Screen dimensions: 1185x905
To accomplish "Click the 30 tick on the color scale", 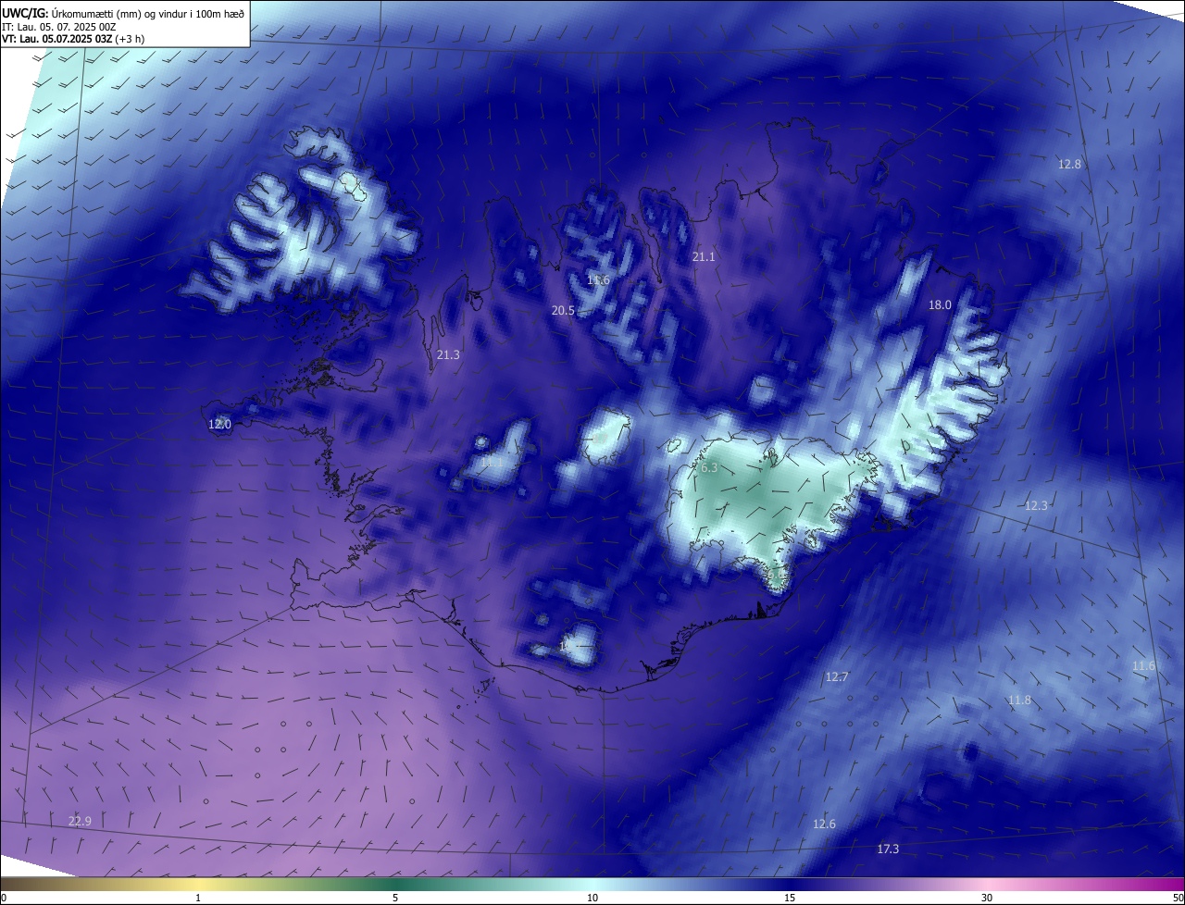I will click(987, 898).
